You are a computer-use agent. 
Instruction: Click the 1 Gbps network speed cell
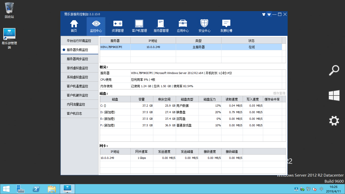pos(142,158)
